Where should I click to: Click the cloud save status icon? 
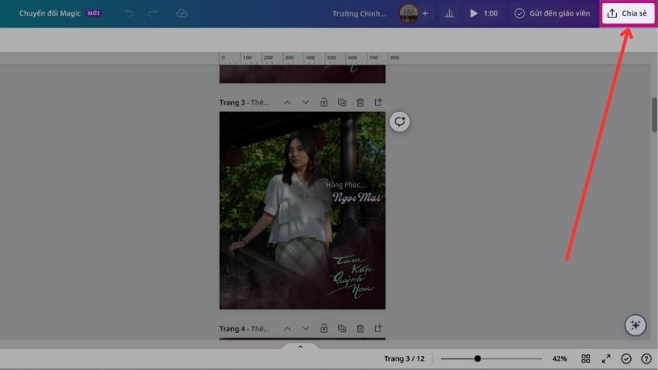[x=182, y=13]
